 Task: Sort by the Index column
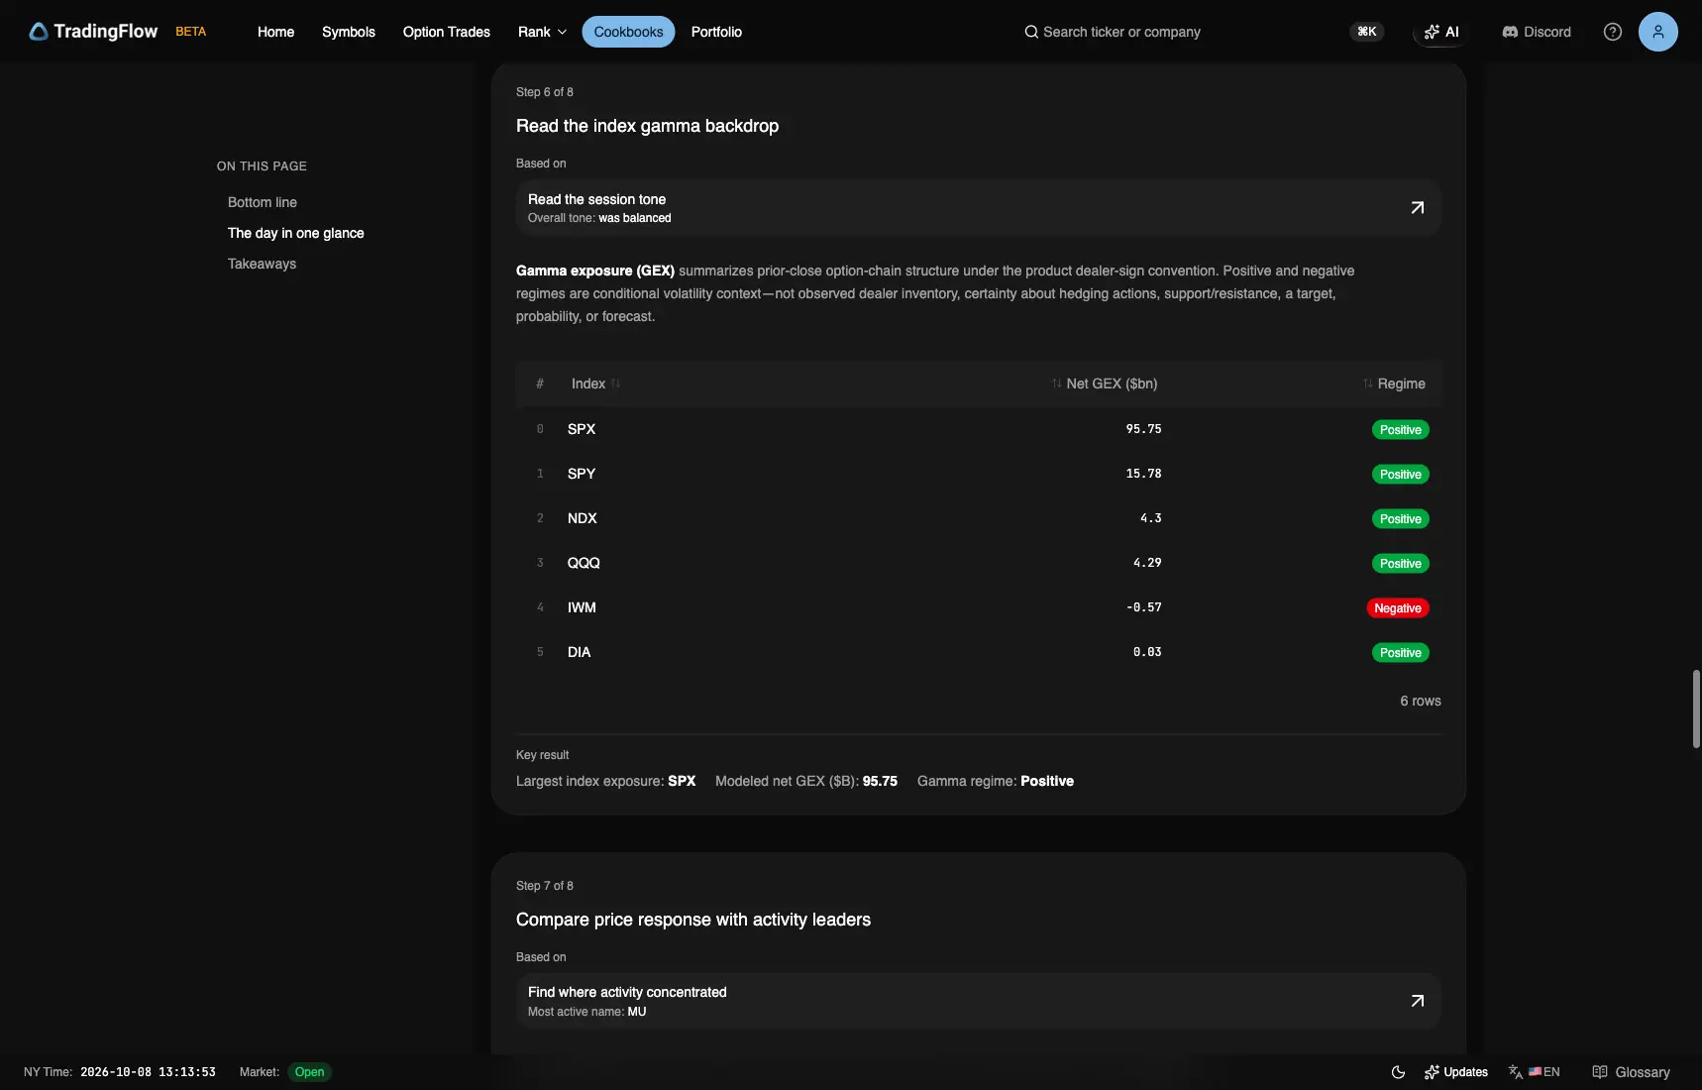(595, 383)
